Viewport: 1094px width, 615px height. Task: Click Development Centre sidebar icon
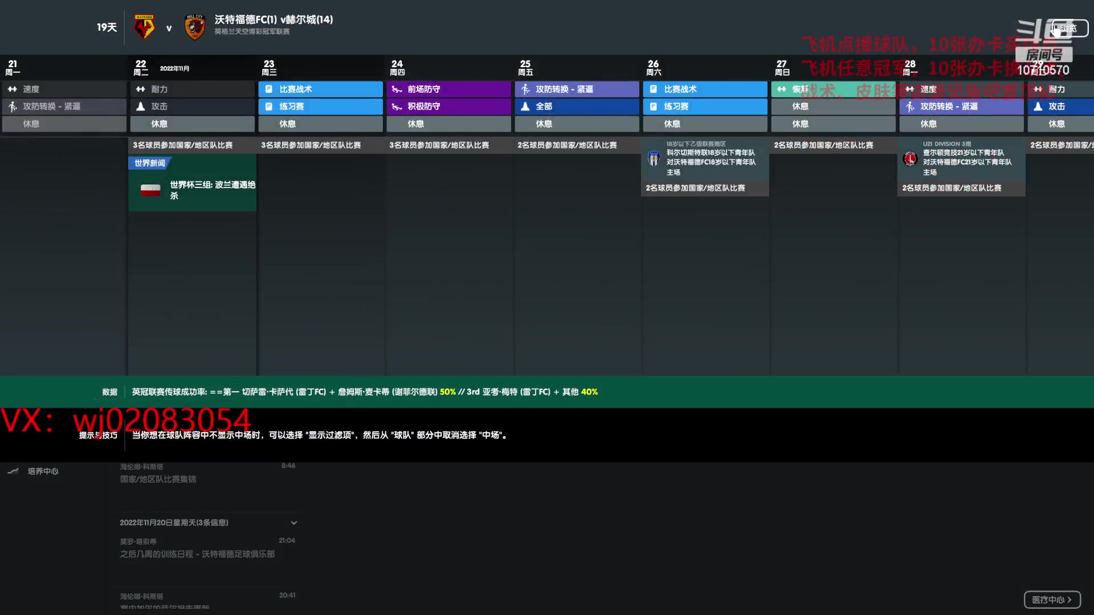click(x=13, y=471)
